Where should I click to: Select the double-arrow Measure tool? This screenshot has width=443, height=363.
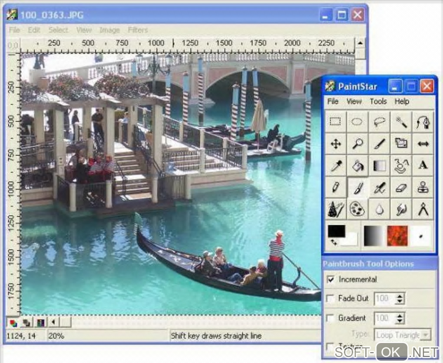[x=423, y=144]
